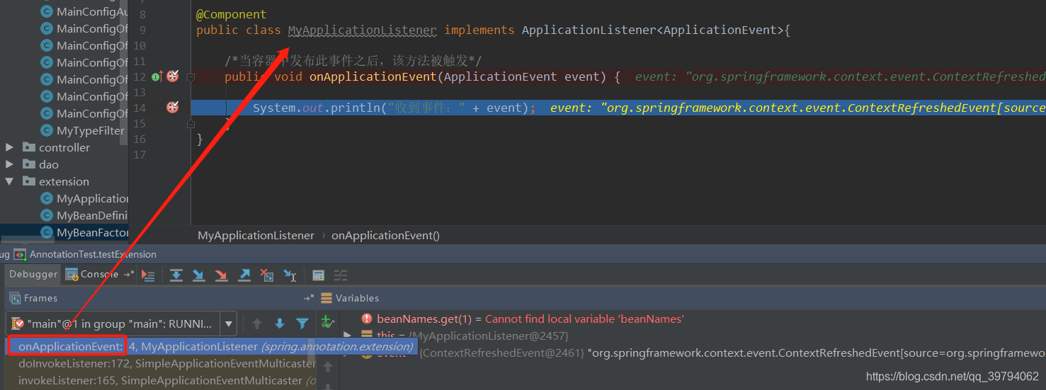This screenshot has height=390, width=1046.
Task: Open the thread selector dropdown arrow
Action: (228, 324)
